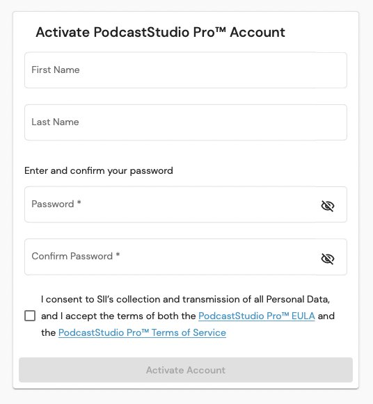Toggle visibility eye icon for Confirm Password

tap(328, 259)
